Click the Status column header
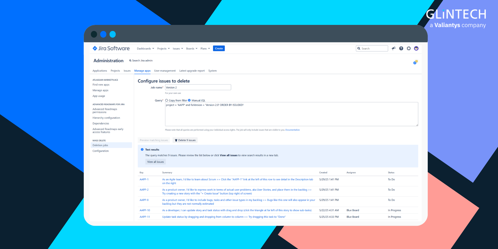Screen dimensions: 498x249 (x=391, y=173)
